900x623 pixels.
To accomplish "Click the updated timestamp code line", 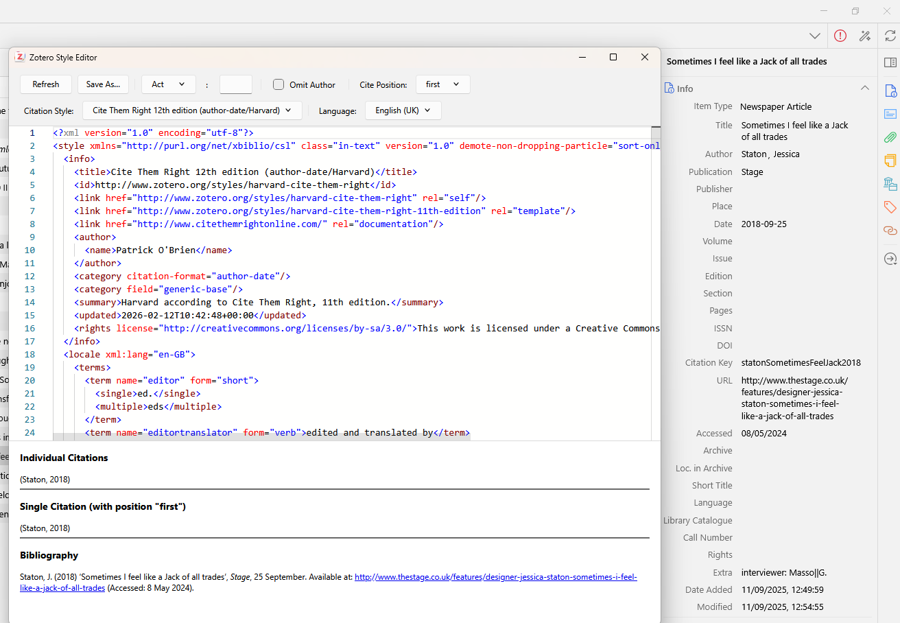I will click(190, 315).
